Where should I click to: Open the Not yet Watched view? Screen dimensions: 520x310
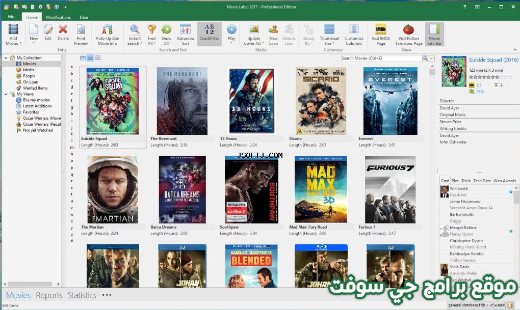point(38,130)
